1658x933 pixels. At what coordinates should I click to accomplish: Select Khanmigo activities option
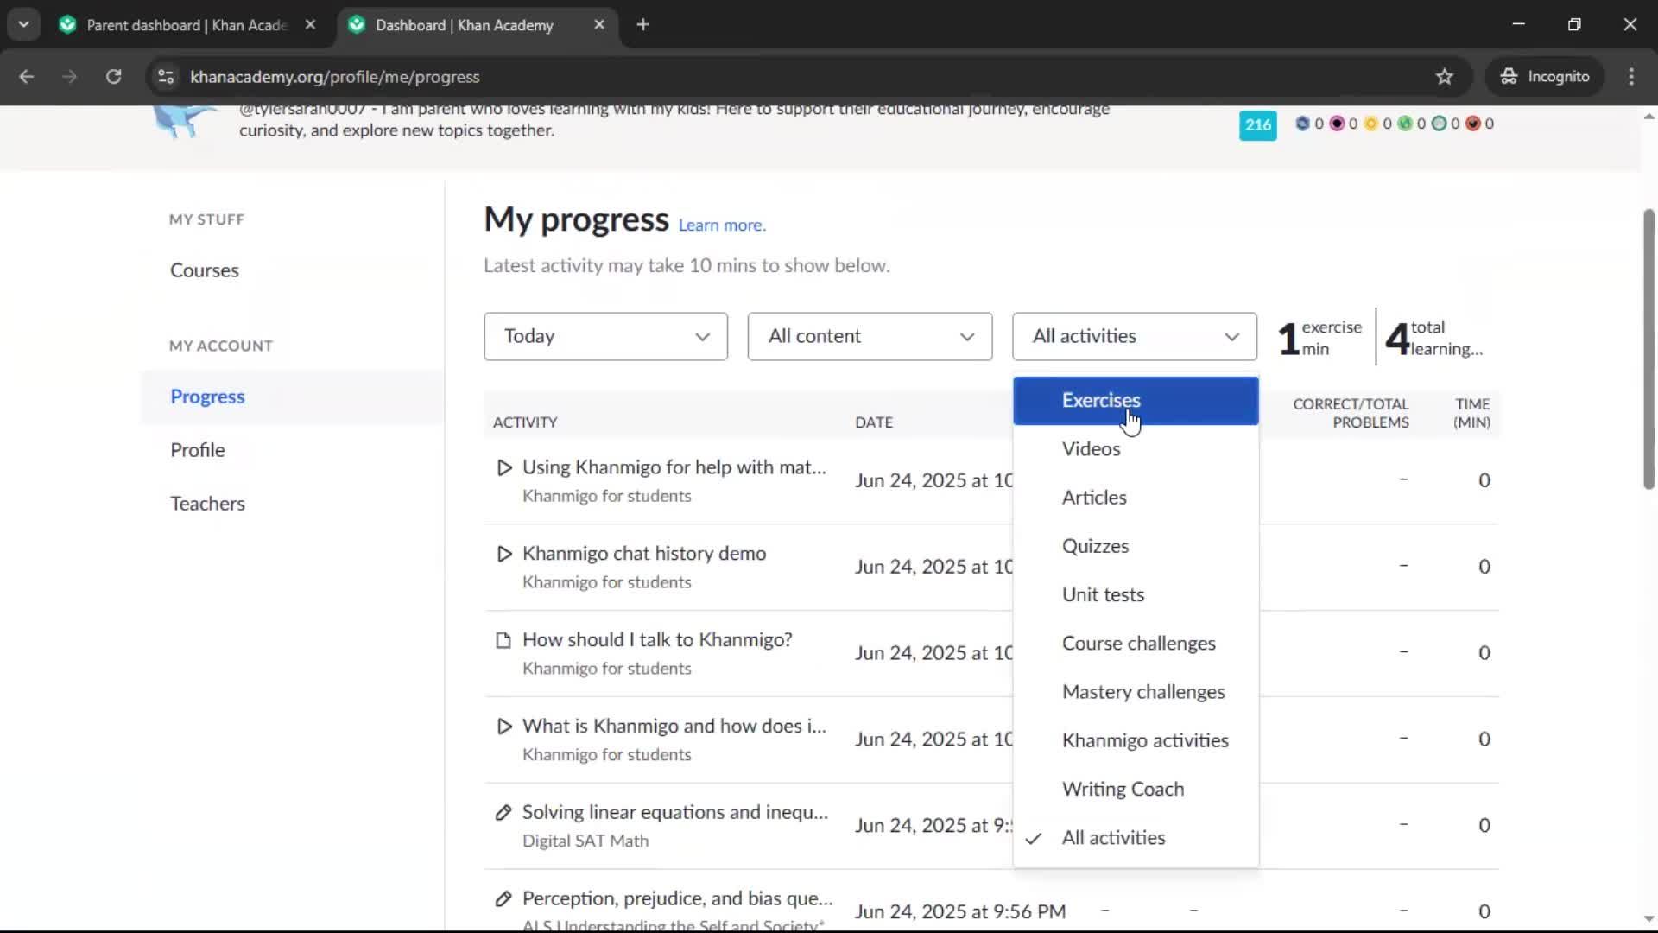(x=1136, y=740)
